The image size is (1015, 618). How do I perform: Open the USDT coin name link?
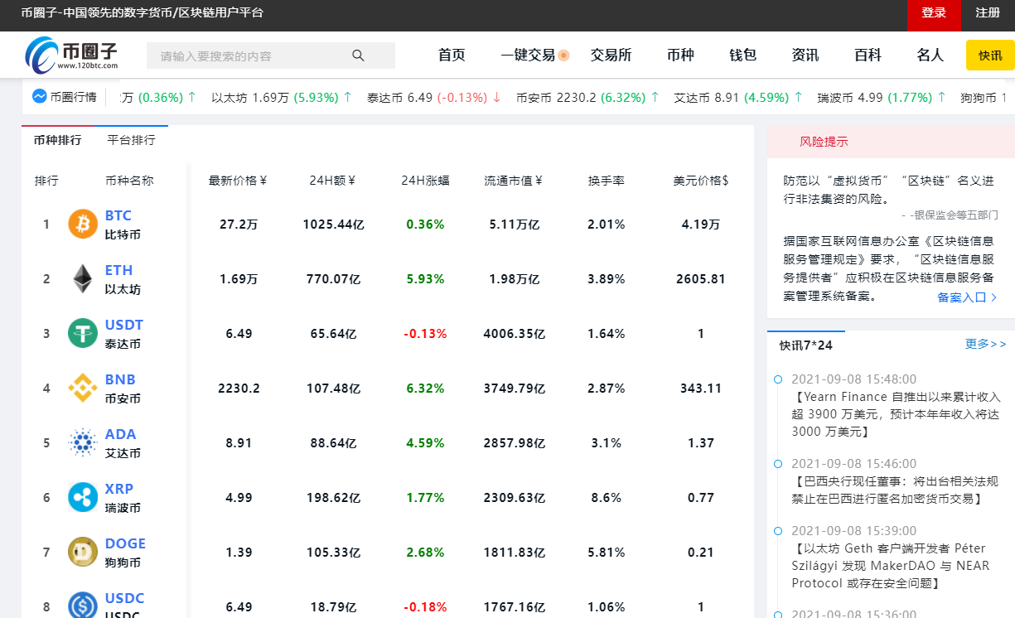coord(124,325)
